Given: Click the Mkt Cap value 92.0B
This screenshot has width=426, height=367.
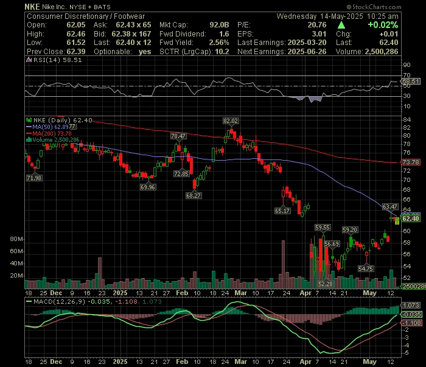Looking at the screenshot, I should click(219, 25).
